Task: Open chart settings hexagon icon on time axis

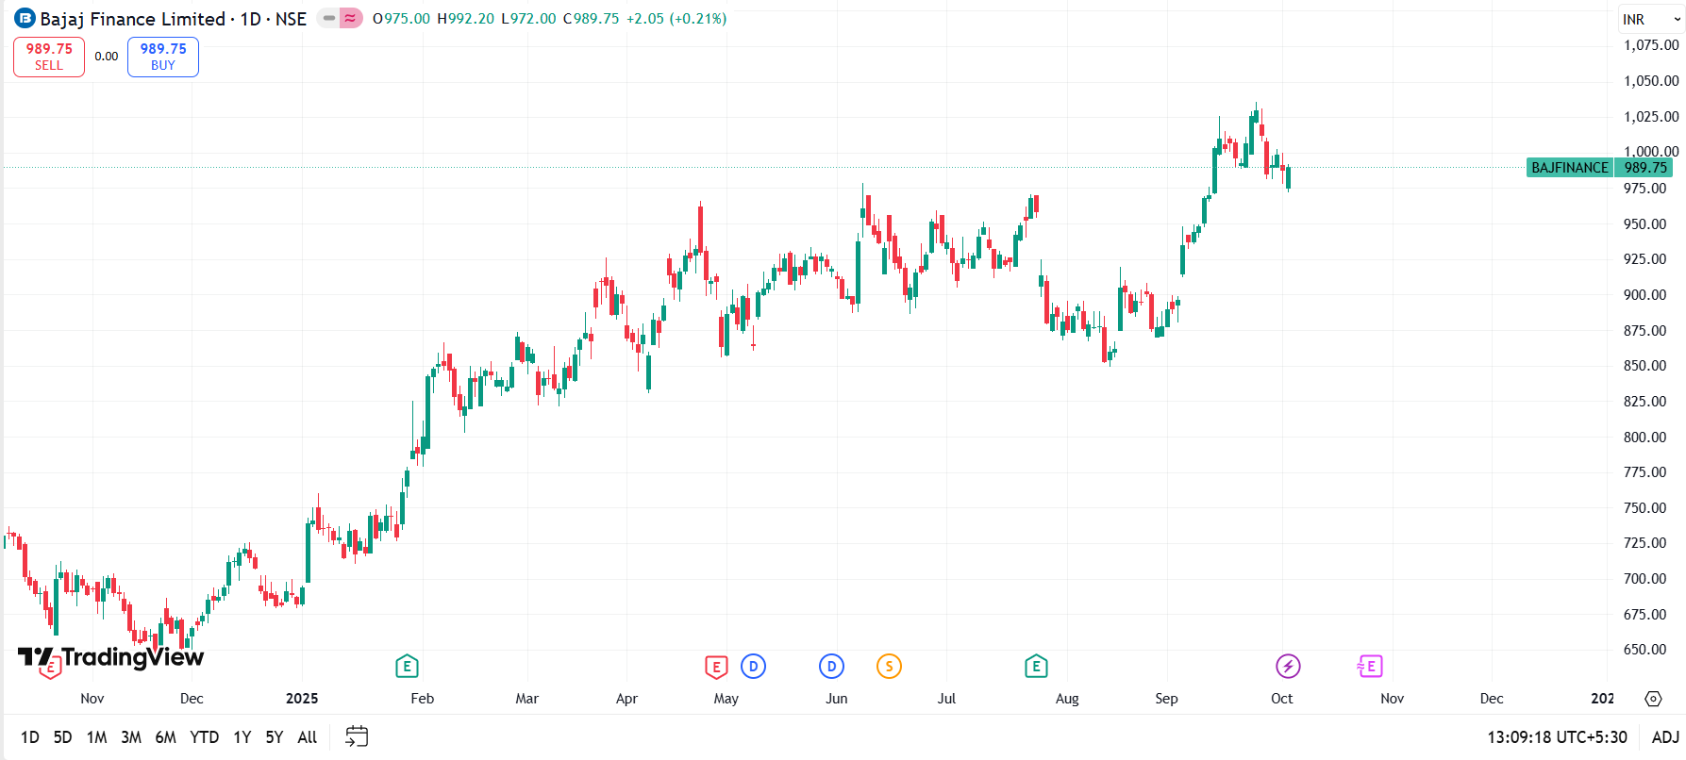Action: pyautogui.click(x=1653, y=699)
